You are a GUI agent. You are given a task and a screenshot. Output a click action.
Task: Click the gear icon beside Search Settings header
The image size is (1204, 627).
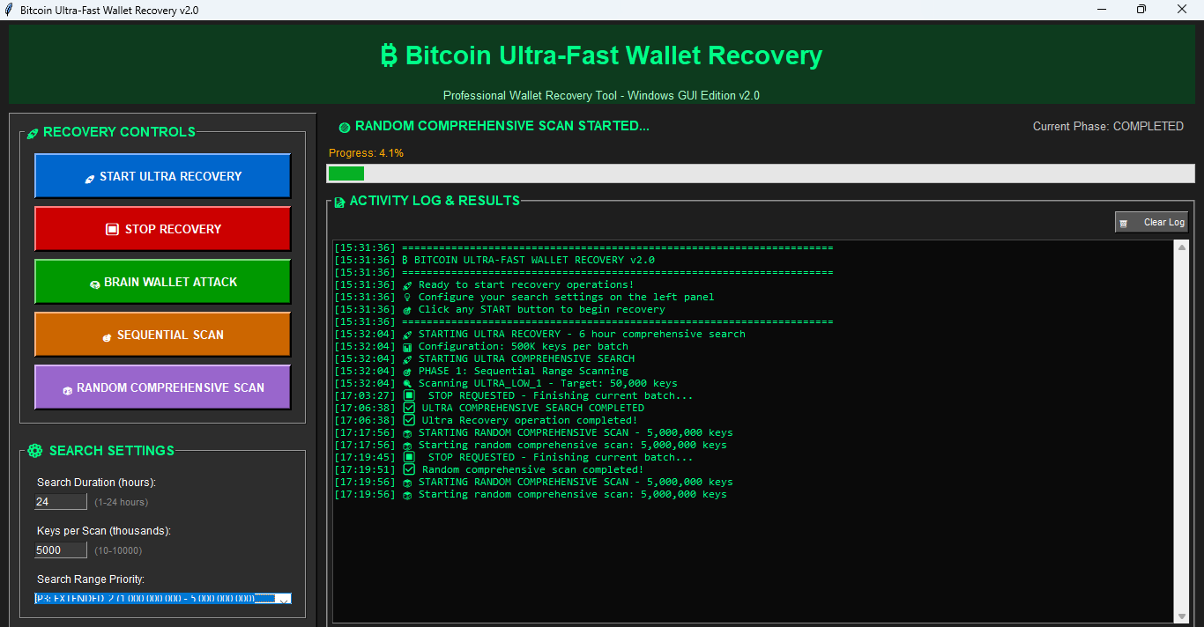34,450
